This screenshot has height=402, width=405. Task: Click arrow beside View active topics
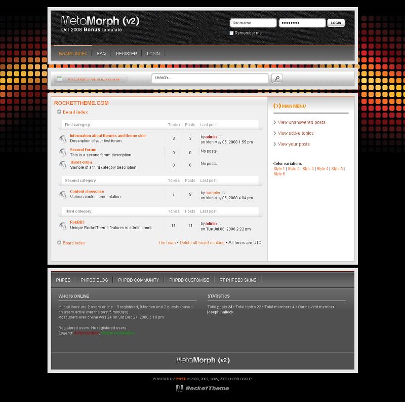coord(275,133)
